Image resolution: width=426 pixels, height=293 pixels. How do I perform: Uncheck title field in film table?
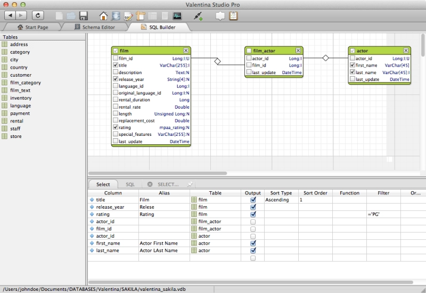(x=116, y=65)
